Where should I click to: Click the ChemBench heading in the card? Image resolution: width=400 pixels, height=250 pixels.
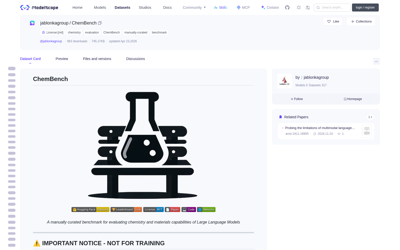tap(50, 79)
